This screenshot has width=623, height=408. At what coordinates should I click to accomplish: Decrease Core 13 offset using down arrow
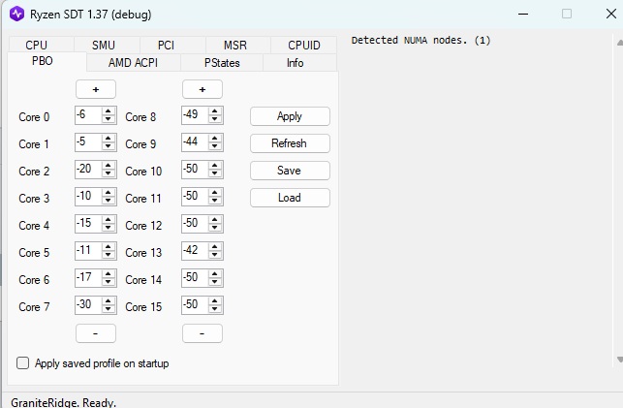click(215, 257)
